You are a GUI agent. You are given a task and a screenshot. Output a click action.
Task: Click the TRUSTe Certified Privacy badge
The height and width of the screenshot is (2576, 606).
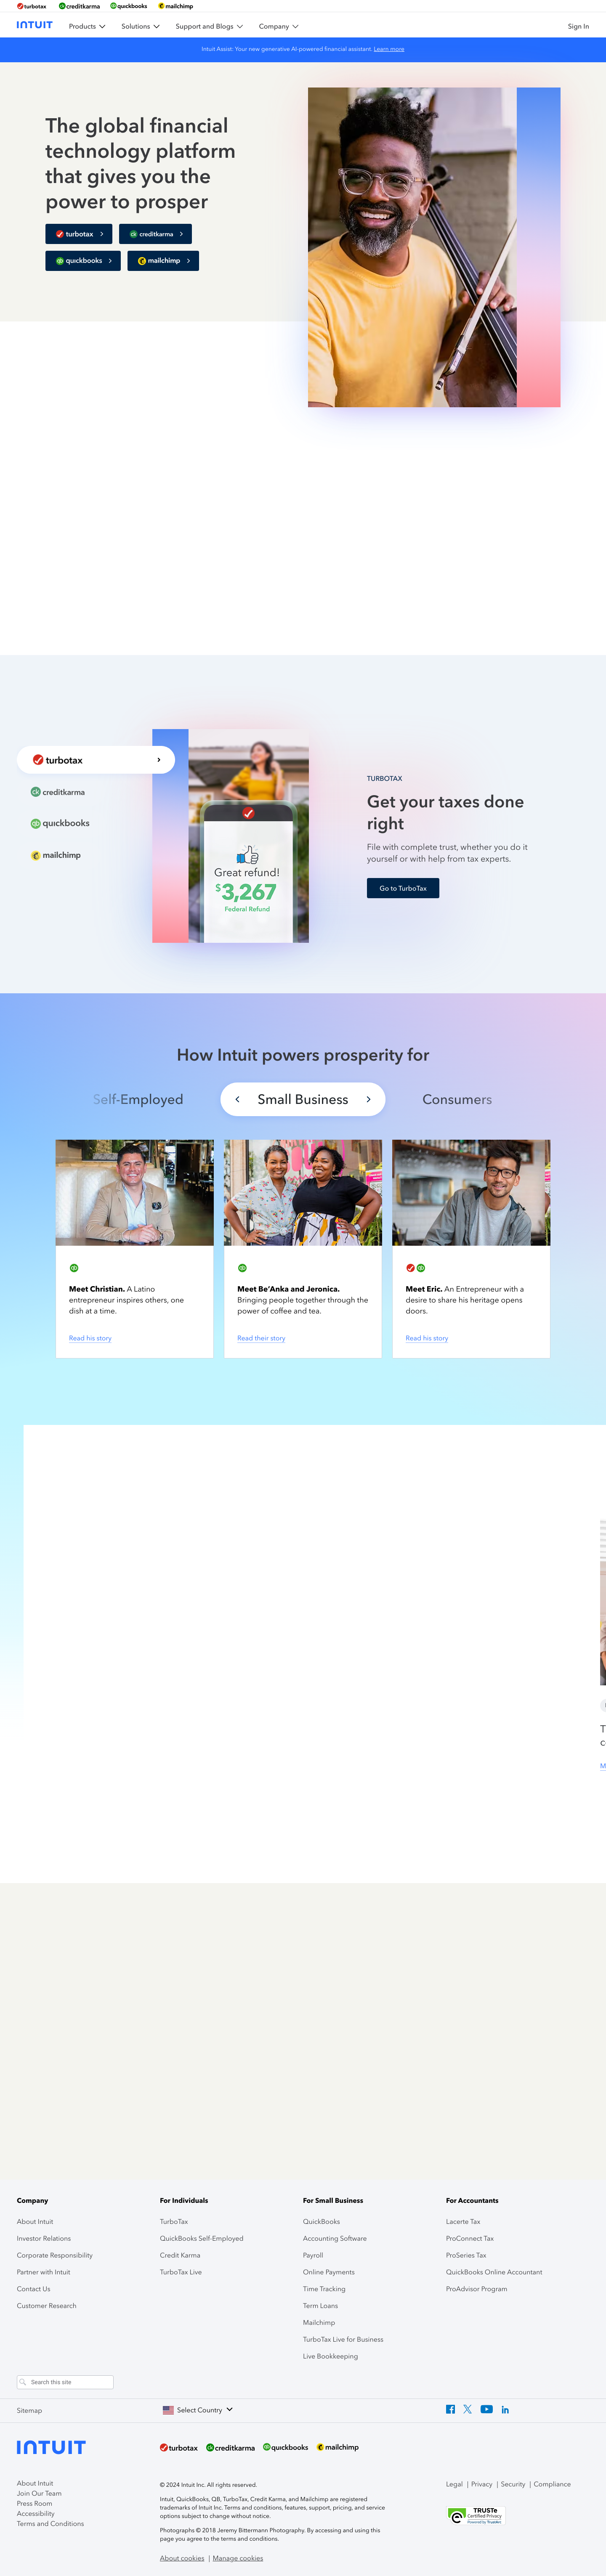click(x=476, y=2515)
